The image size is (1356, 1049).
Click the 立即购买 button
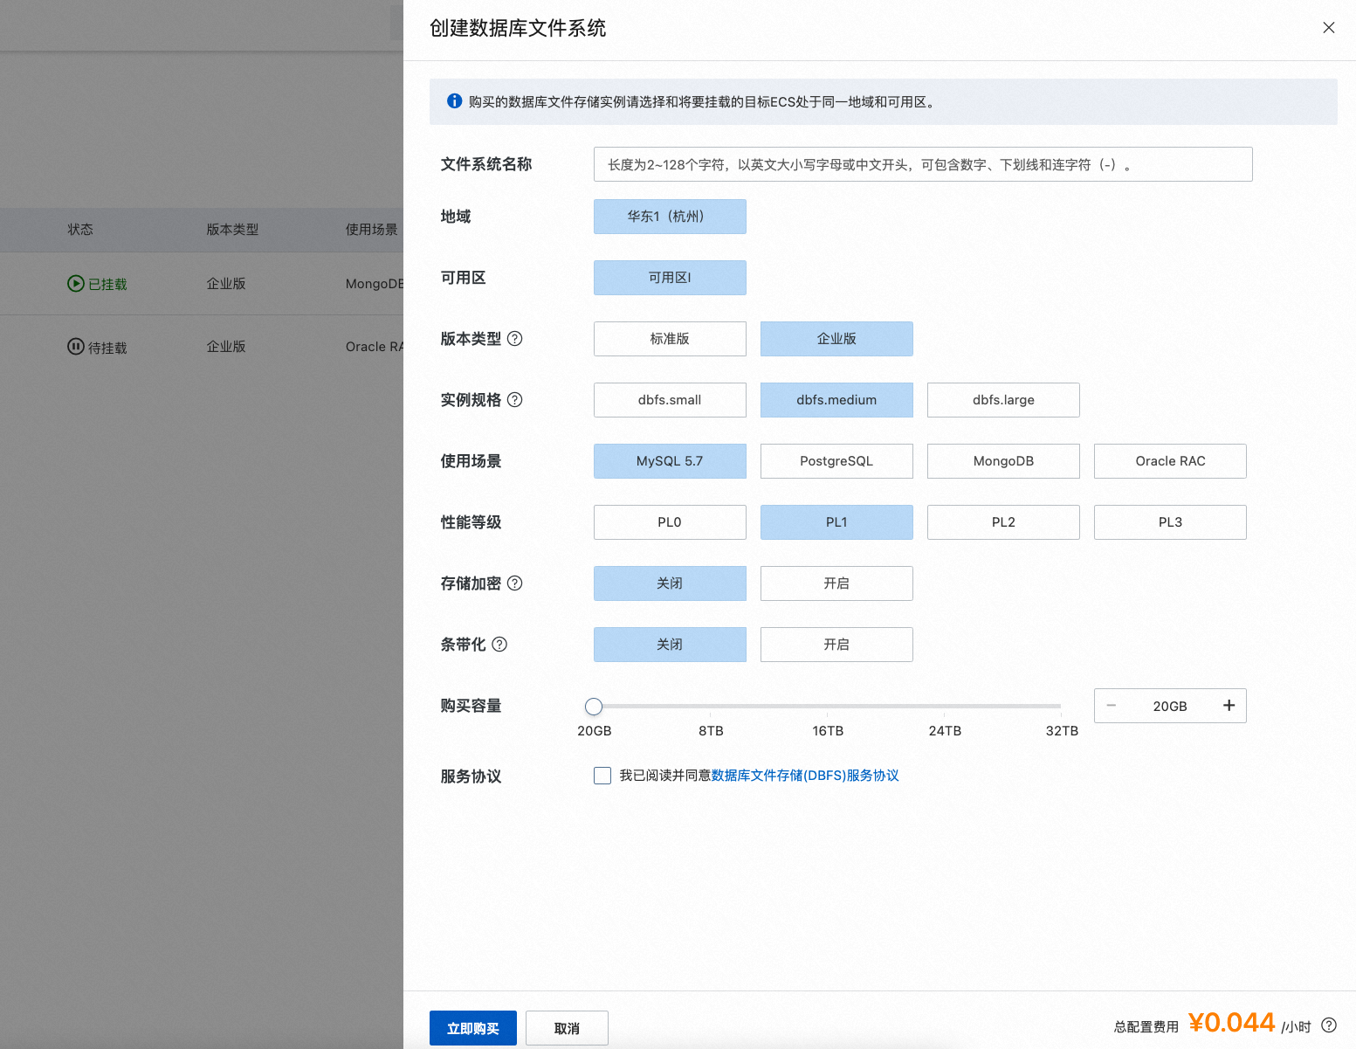point(473,1028)
